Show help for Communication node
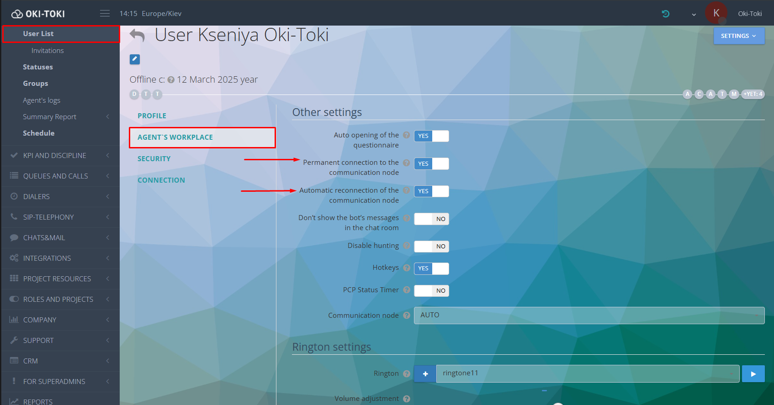The image size is (774, 405). tap(407, 316)
